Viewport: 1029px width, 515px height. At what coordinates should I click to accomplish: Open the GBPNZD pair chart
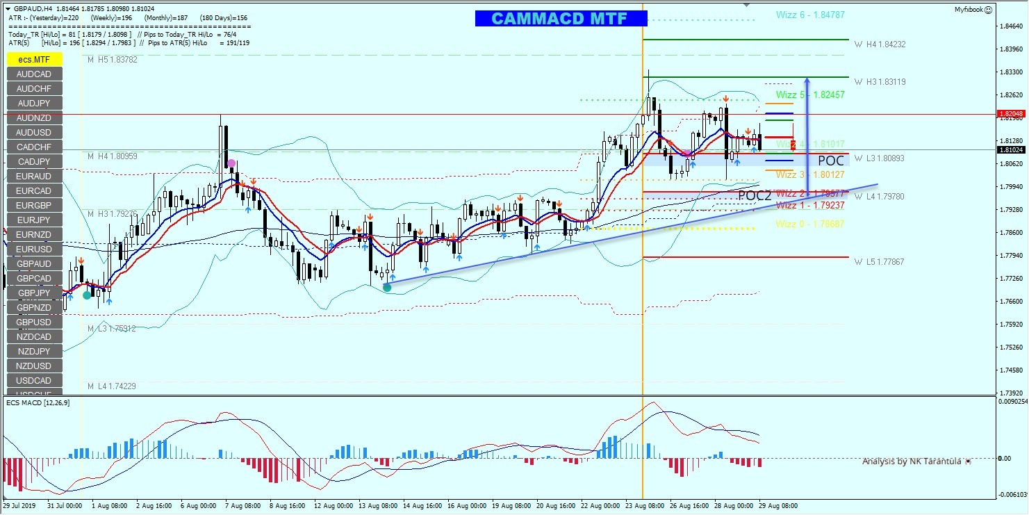[35, 308]
